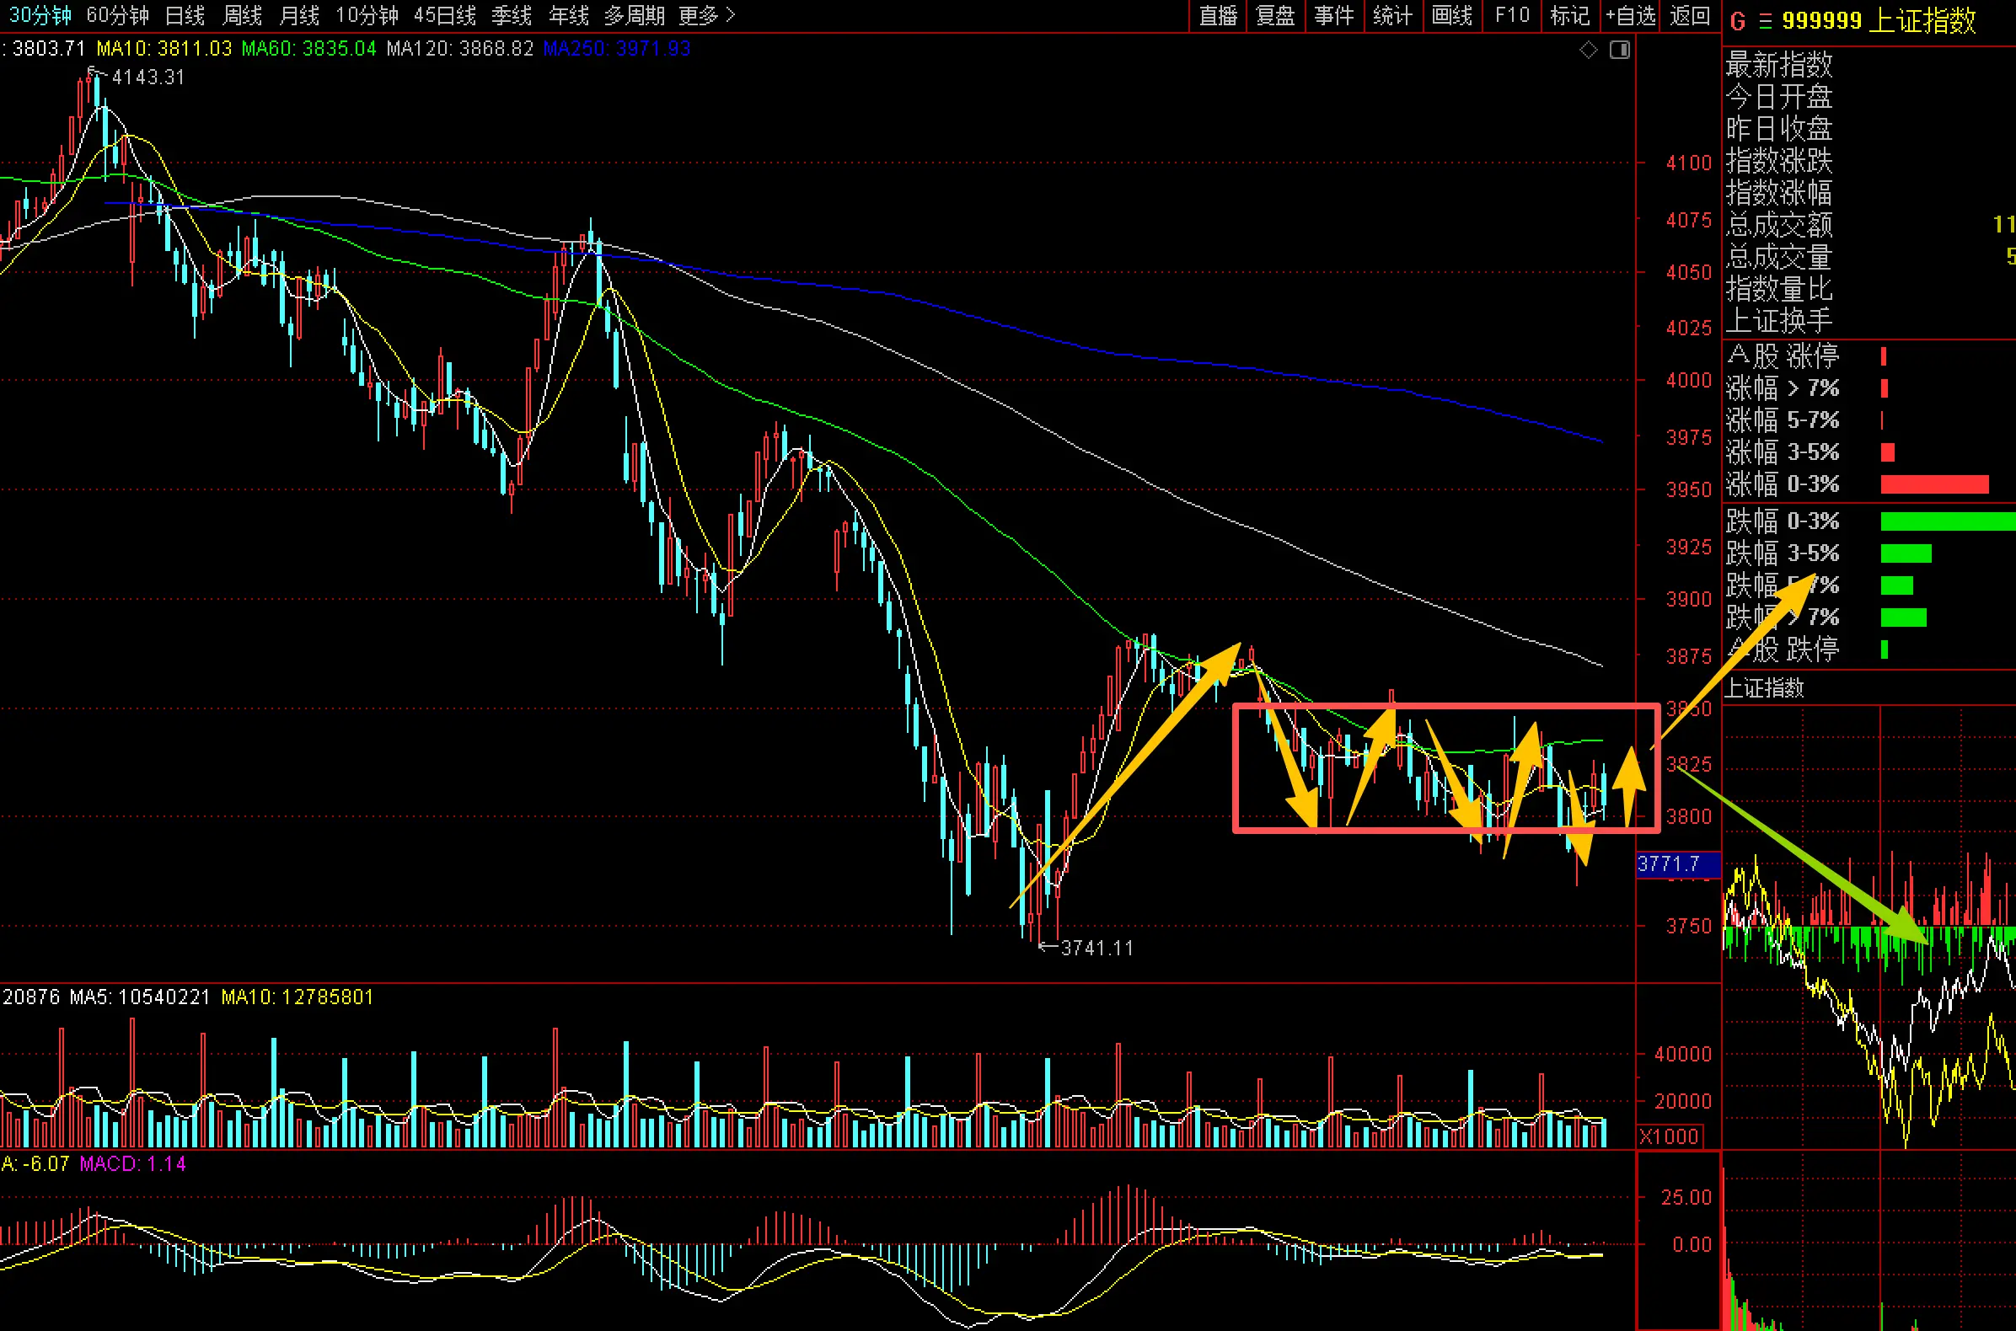
Task: Open the 季线 quarterly chart tab
Action: tap(512, 15)
